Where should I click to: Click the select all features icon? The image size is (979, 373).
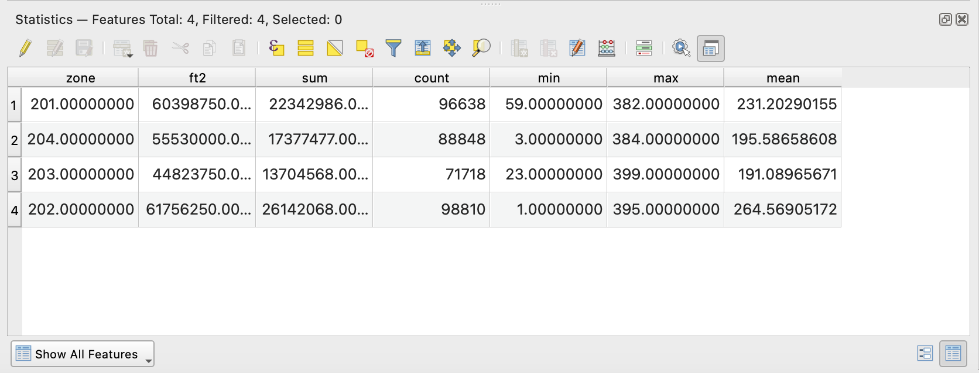(306, 48)
